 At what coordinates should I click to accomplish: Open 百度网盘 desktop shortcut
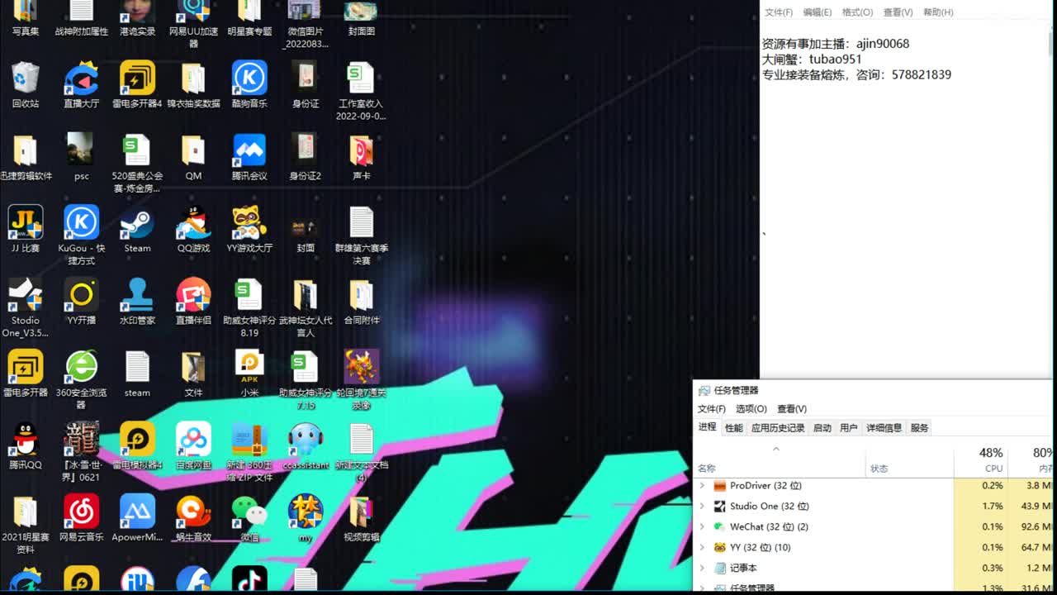tap(193, 446)
